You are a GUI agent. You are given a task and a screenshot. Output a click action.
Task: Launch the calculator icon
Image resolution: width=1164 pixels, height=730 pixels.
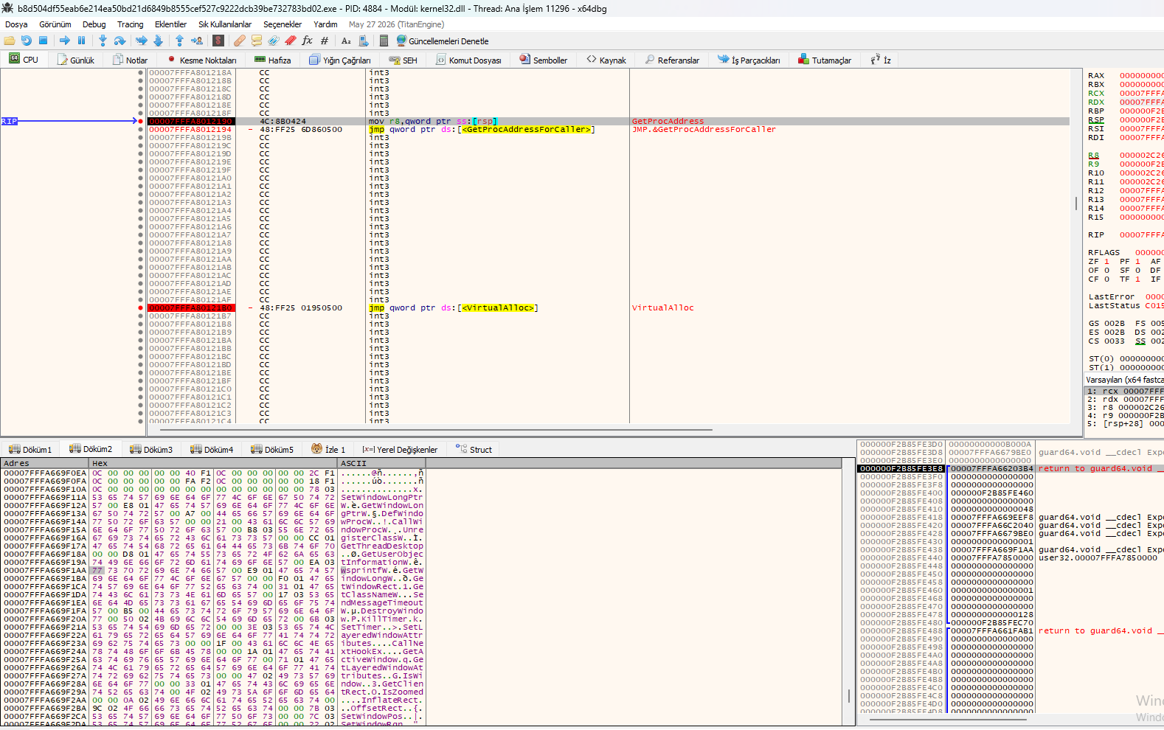pyautogui.click(x=384, y=41)
